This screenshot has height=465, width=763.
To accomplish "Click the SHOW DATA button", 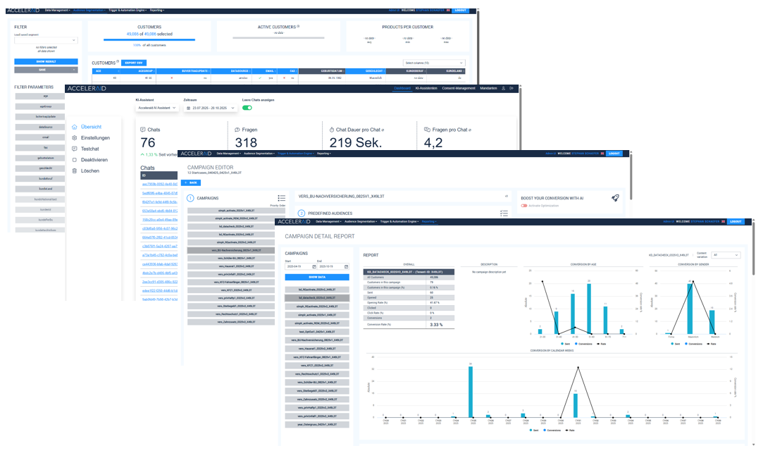I will [x=316, y=278].
